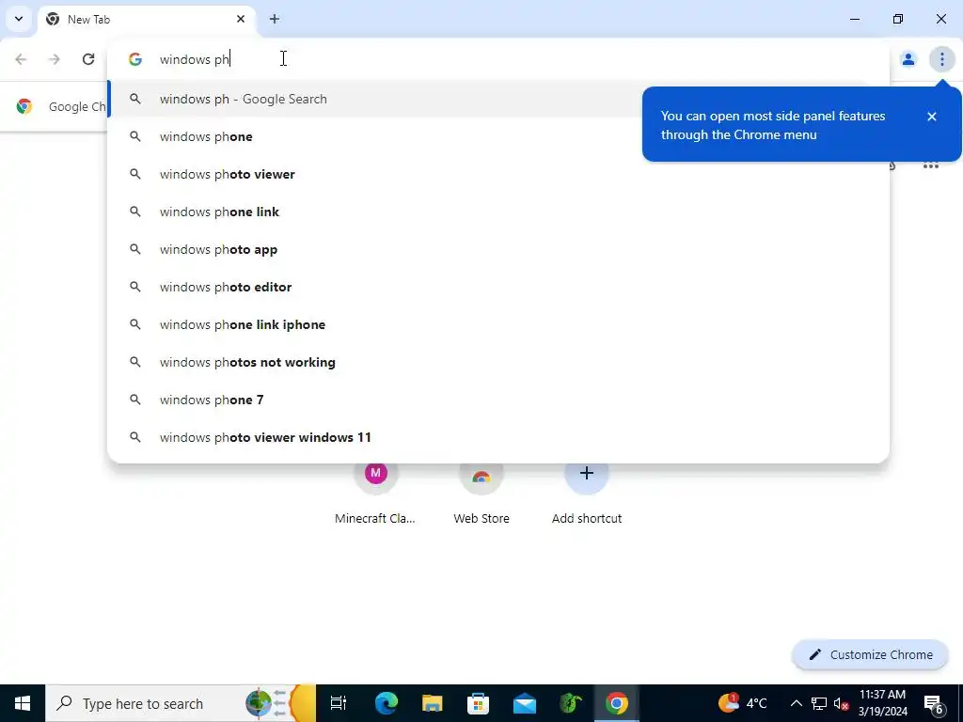Choose the "windows photo app" suggestion
This screenshot has width=963, height=722.
point(498,249)
